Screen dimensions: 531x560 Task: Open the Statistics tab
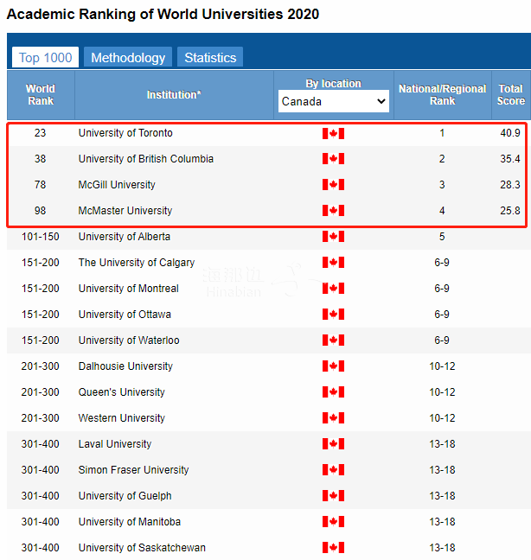point(210,58)
